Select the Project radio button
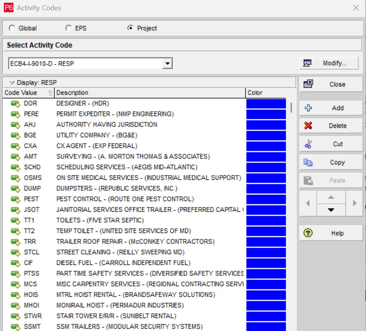Viewport: 366px width, 331px height. click(131, 28)
